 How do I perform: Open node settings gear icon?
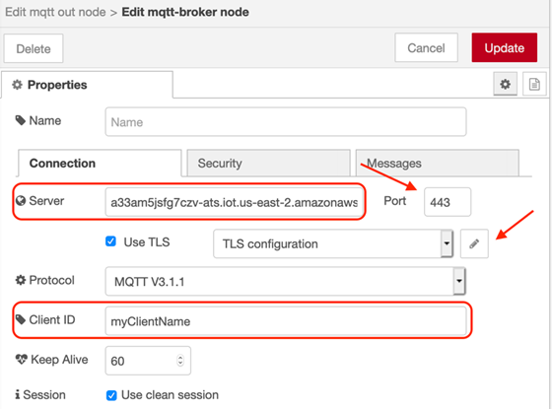coord(505,84)
